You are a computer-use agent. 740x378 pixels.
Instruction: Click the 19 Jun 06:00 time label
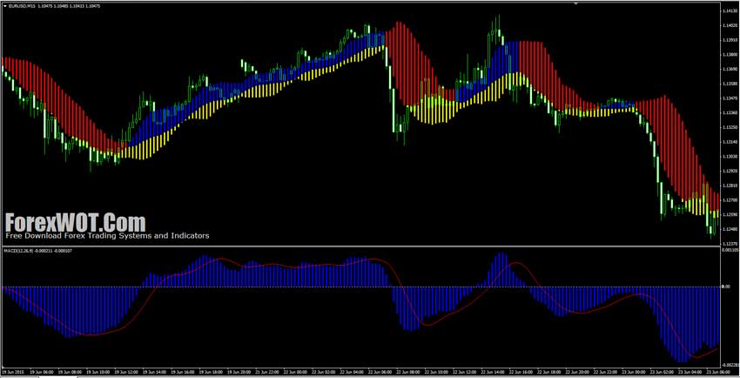42,372
